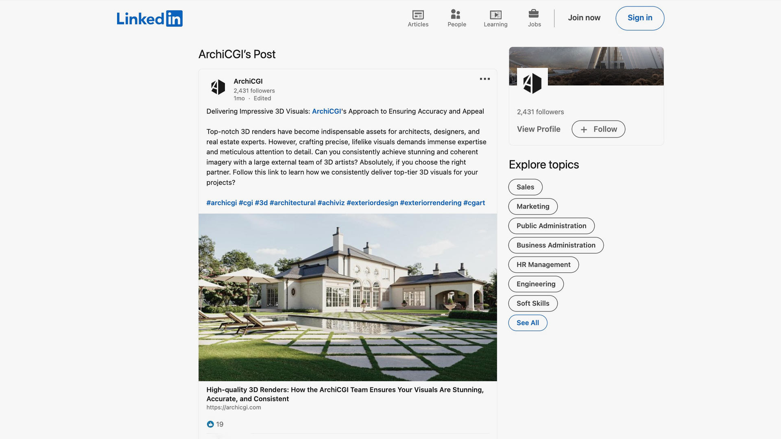This screenshot has width=781, height=439.
Task: Click the LinkedIn Jobs icon
Action: (x=534, y=18)
